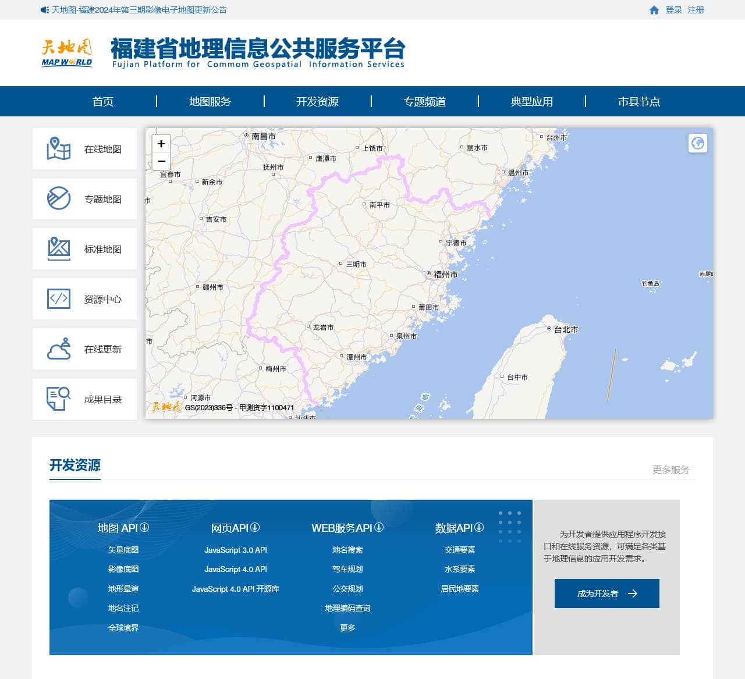Click the 登录 login link

pyautogui.click(x=673, y=10)
